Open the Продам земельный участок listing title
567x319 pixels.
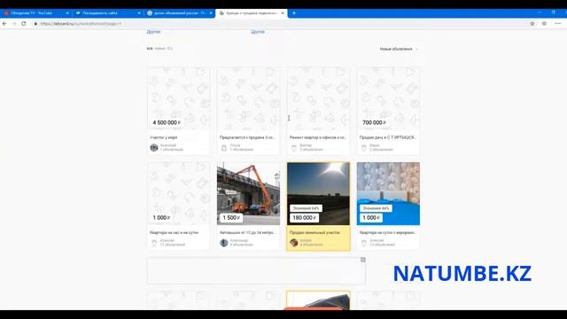(315, 232)
